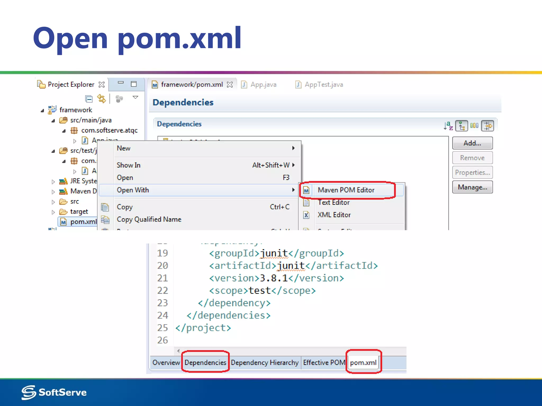Toggle Link with Editor icon
The width and height of the screenshot is (542, 406).
pyautogui.click(x=102, y=99)
